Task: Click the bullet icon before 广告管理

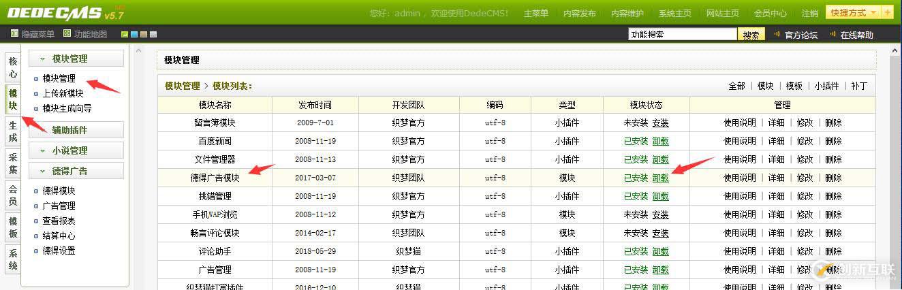Action: [37, 206]
